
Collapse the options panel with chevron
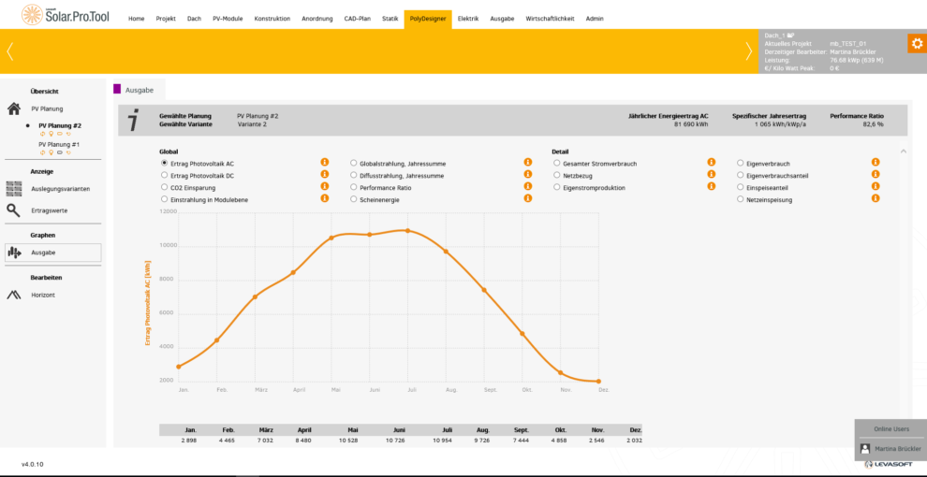tap(903, 151)
